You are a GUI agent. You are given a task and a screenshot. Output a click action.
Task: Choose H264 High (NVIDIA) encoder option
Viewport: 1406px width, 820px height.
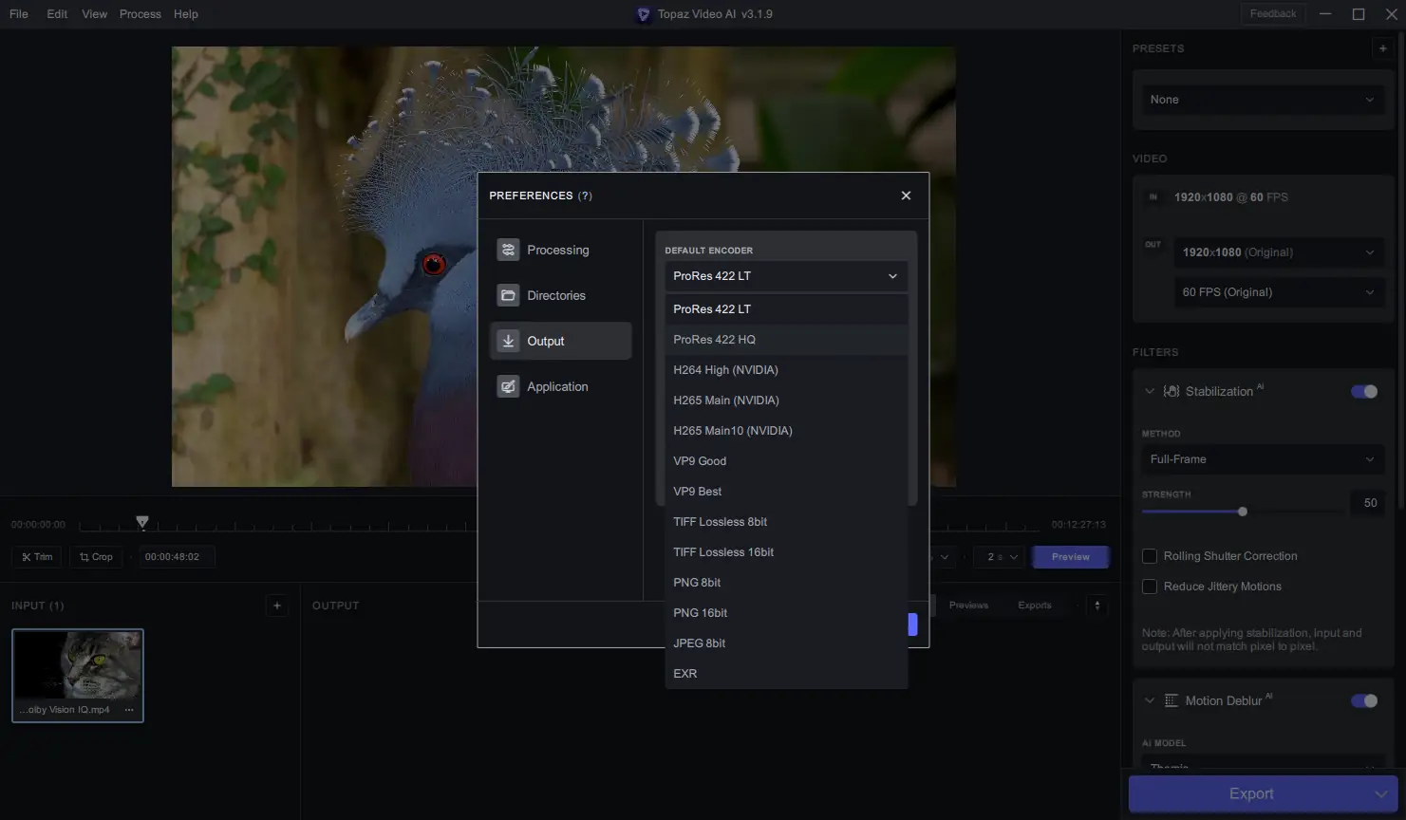786,370
